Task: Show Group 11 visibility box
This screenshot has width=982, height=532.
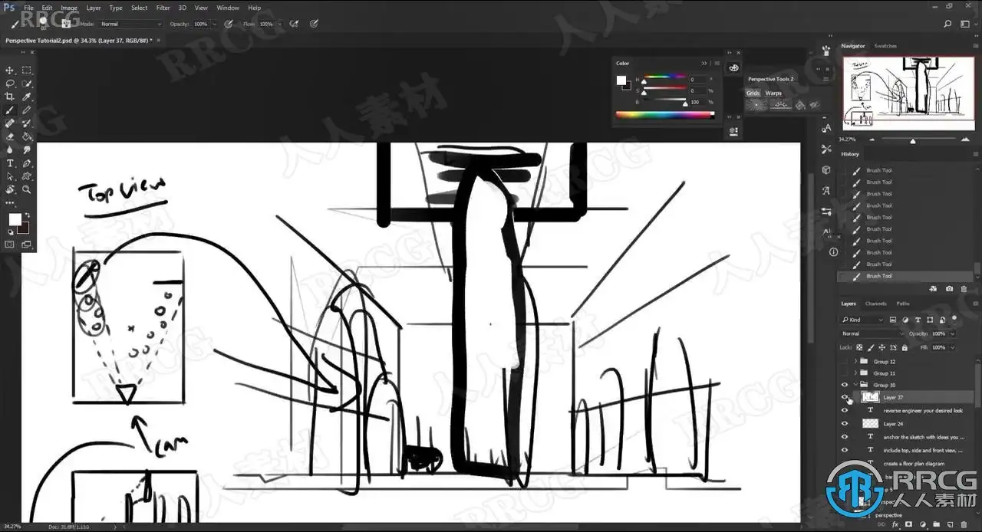Action: (845, 373)
